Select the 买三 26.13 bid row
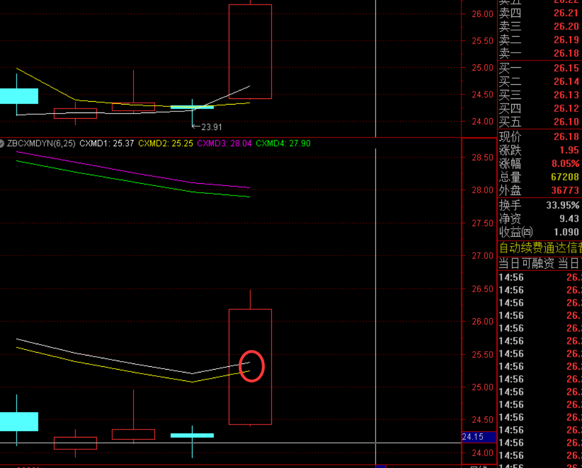 [540, 95]
